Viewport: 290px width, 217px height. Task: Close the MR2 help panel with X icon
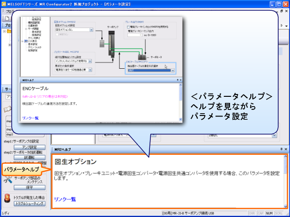pos(285,150)
